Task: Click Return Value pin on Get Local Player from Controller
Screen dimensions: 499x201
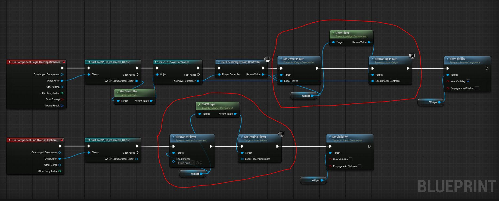Action: [x=263, y=74]
